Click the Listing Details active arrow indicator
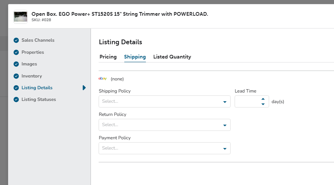 point(84,88)
